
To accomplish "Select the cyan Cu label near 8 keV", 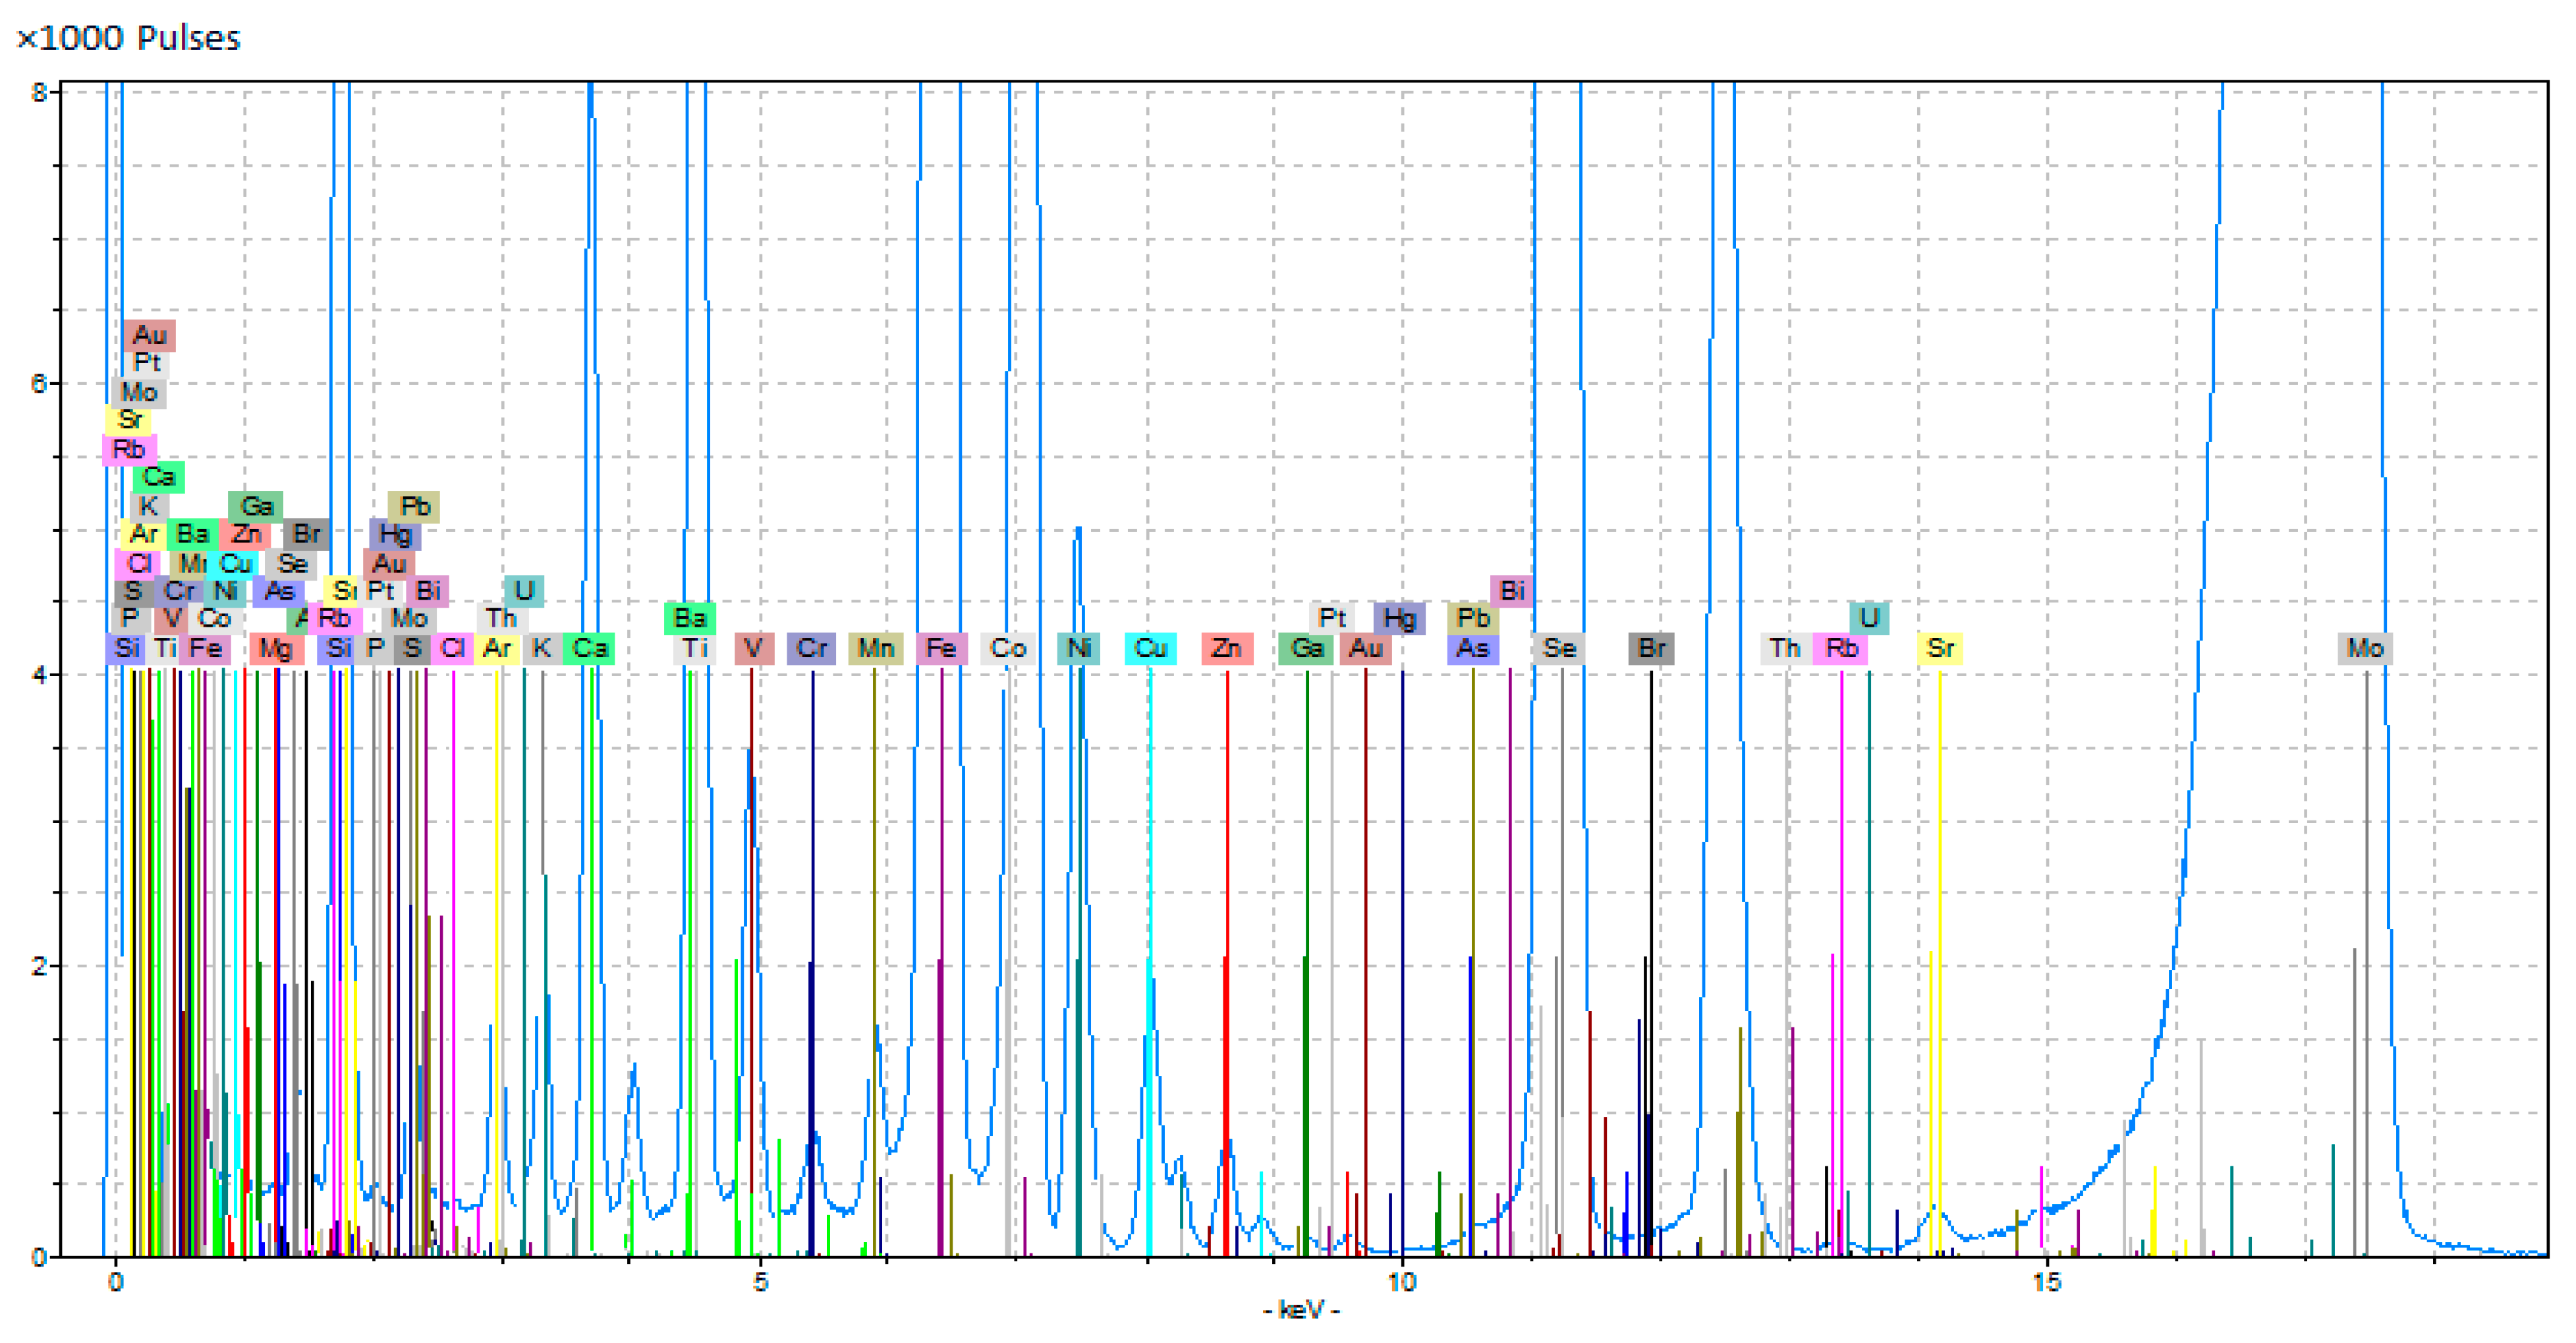I will tap(1150, 649).
